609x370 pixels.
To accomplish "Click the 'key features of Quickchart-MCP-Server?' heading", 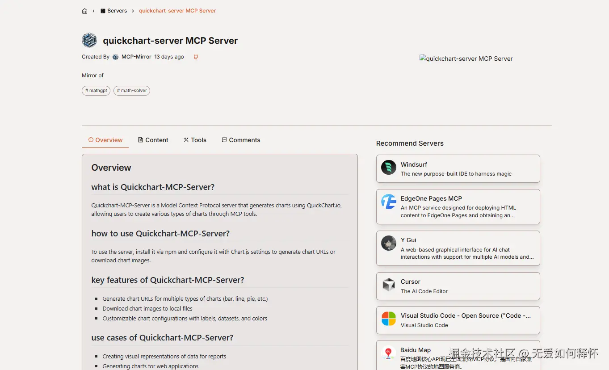I will pos(168,280).
